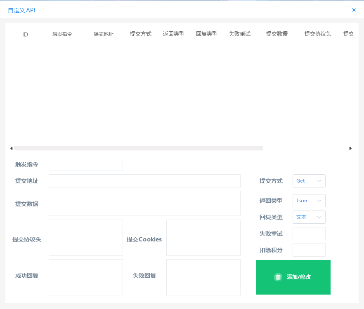Click inside the 成功回复 text area
The image size is (364, 309).
(85, 277)
